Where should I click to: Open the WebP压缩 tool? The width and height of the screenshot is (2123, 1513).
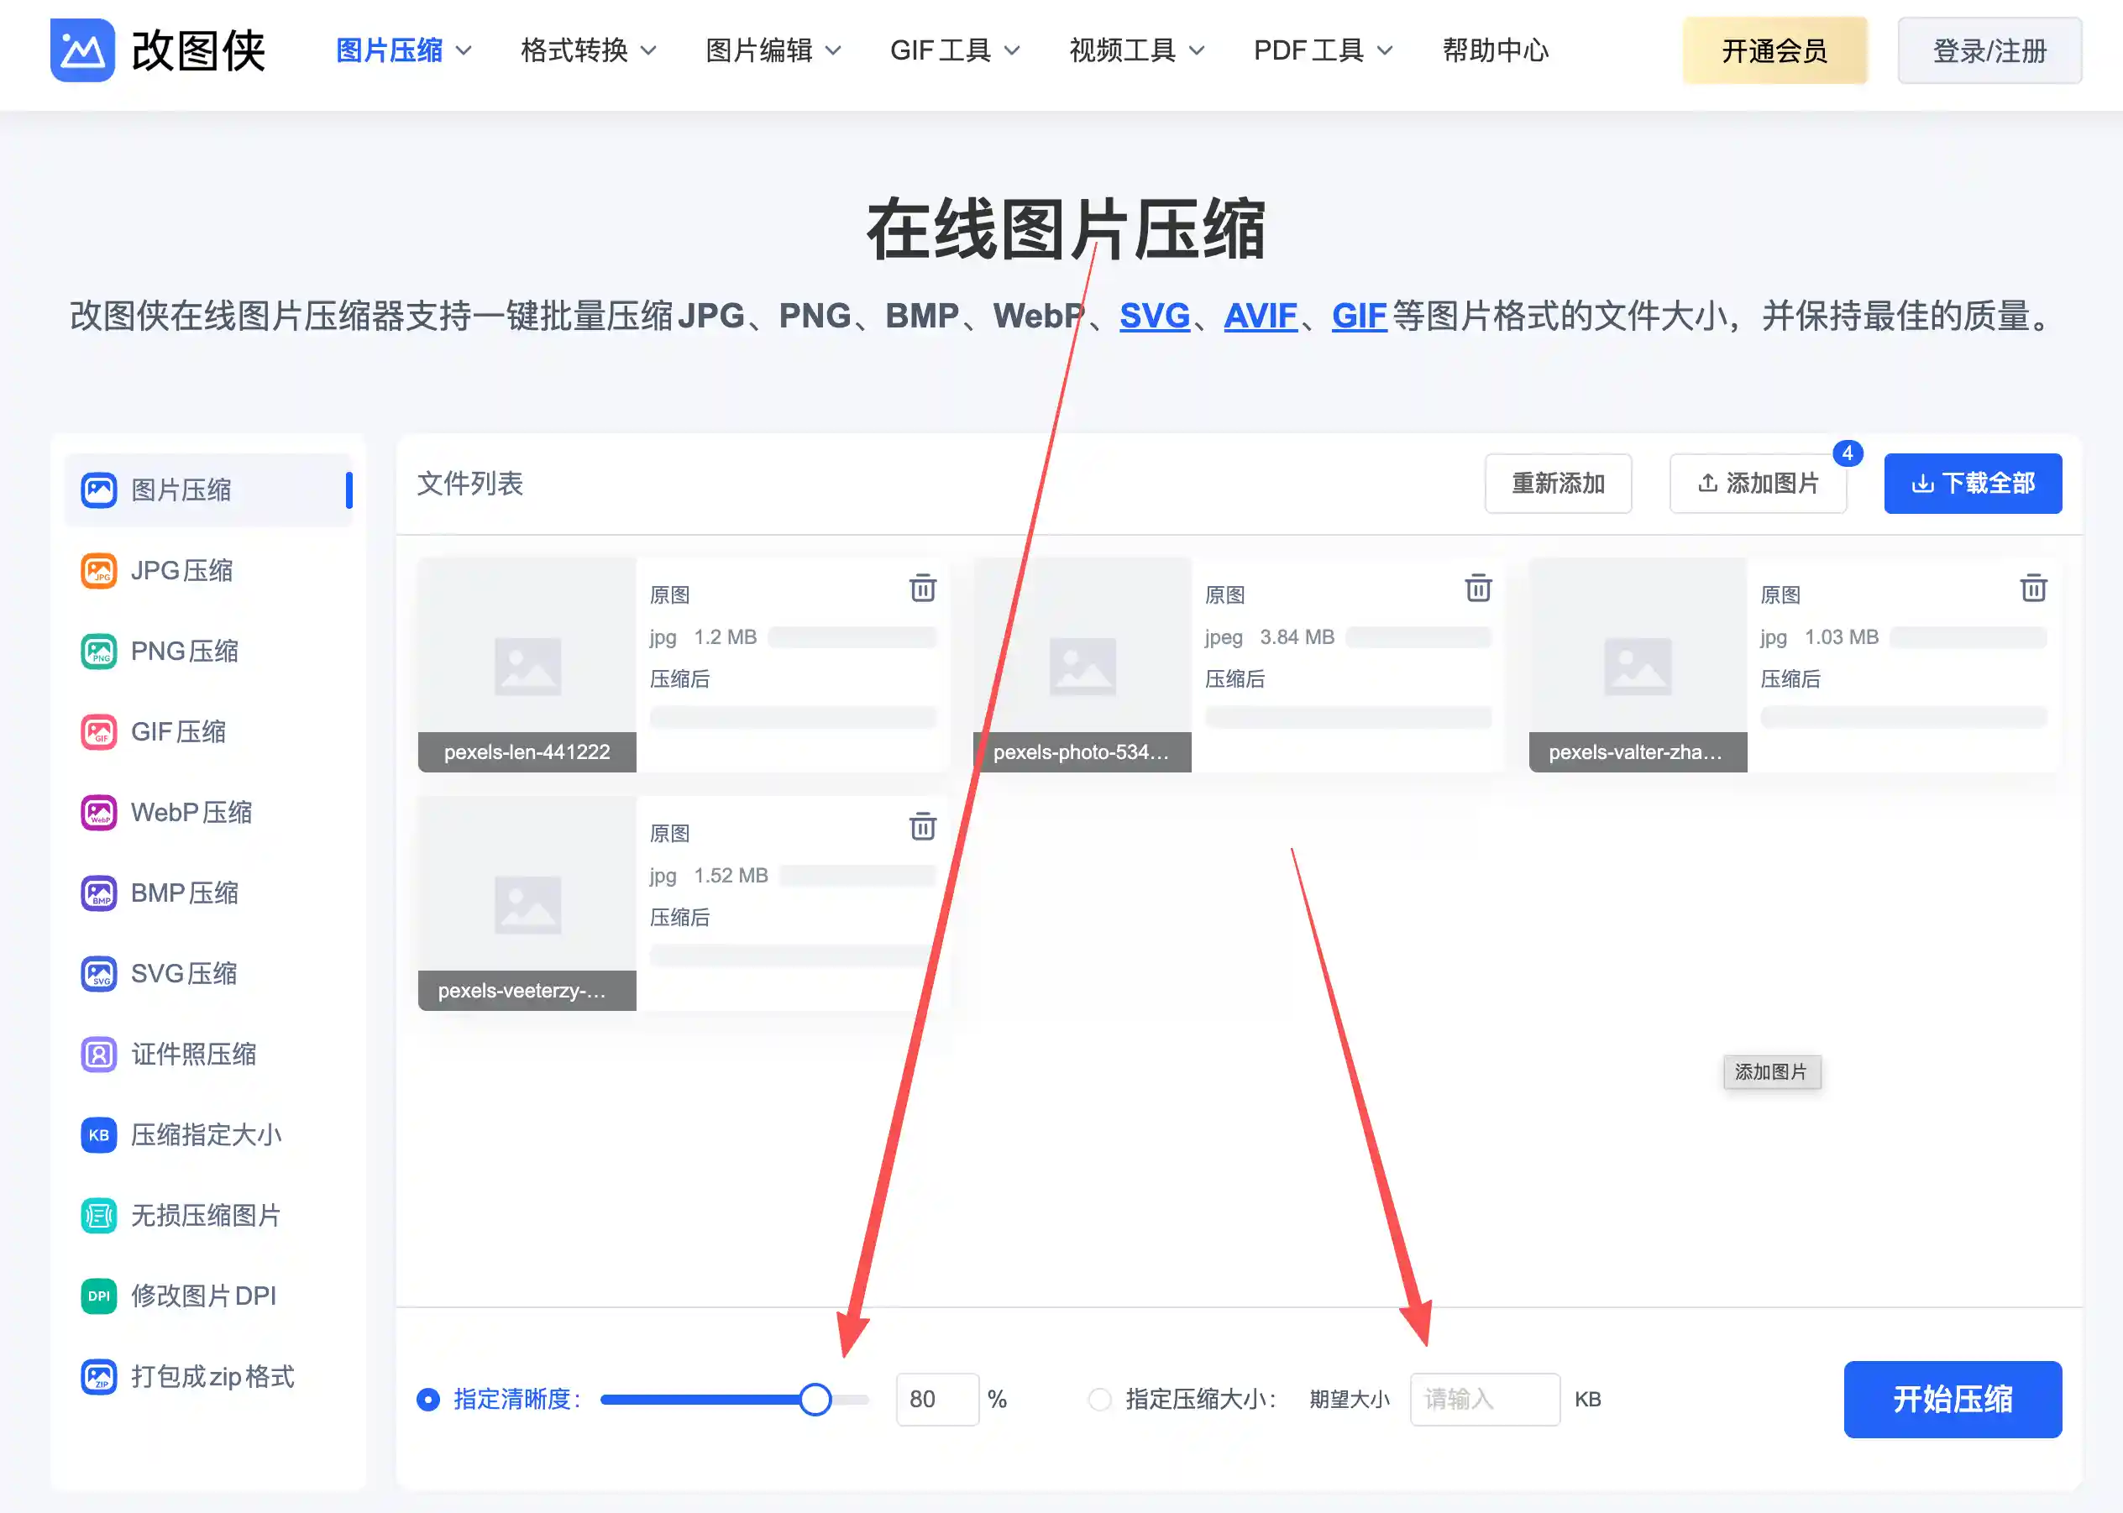pyautogui.click(x=191, y=811)
